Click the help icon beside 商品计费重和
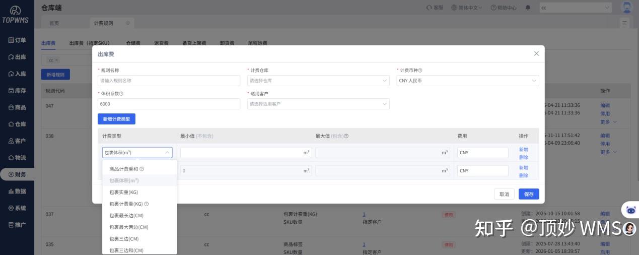This screenshot has width=639, height=255. pyautogui.click(x=141, y=169)
